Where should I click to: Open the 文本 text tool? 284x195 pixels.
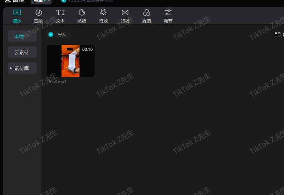[60, 16]
